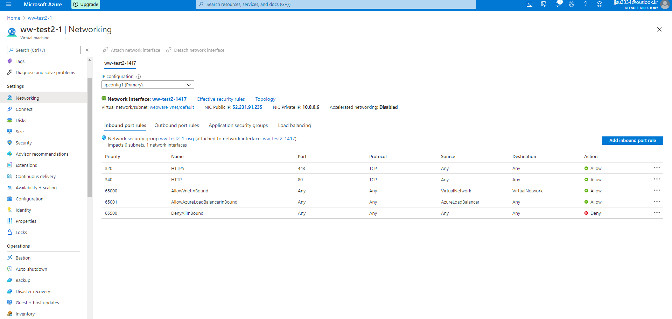Screen dimensions: 672x319
Task: Open Tags in the sidebar
Action: click(x=20, y=61)
